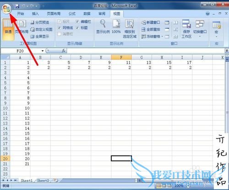This screenshot has width=229, height=190.
Task: Select cell I1 containing 17
Action: pos(182,62)
